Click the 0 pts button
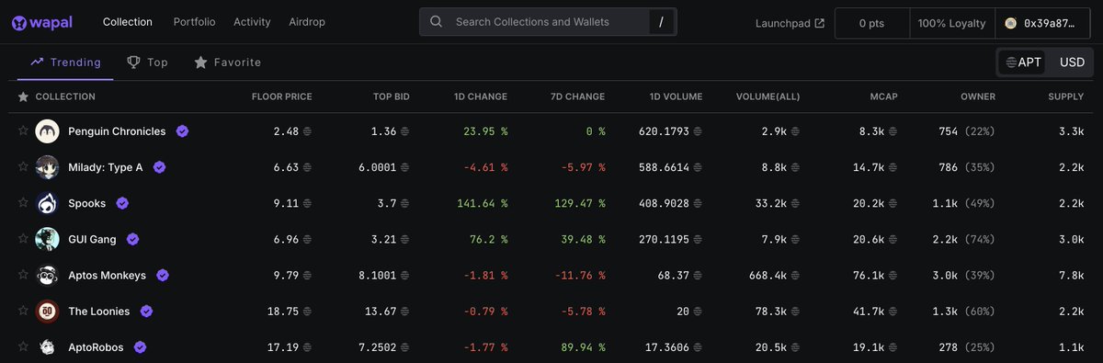1103x363 pixels. pyautogui.click(x=871, y=23)
